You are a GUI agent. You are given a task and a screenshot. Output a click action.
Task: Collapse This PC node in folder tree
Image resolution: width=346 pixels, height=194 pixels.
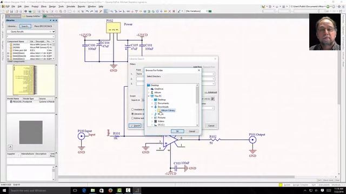pos(149,96)
